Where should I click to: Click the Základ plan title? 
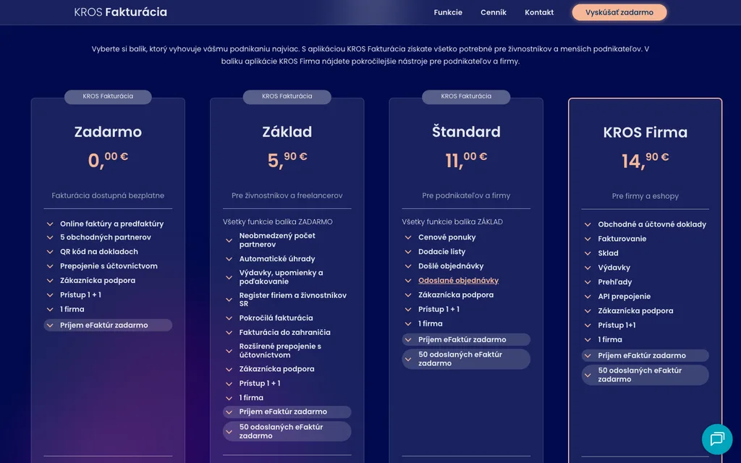click(x=287, y=132)
